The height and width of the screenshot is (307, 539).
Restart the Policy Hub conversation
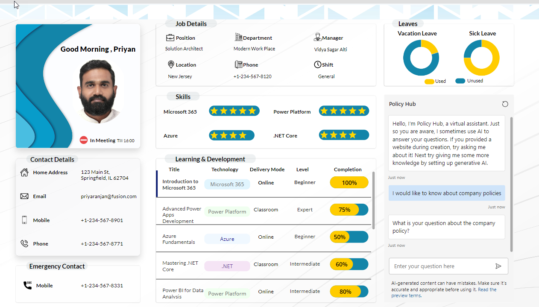coord(505,104)
